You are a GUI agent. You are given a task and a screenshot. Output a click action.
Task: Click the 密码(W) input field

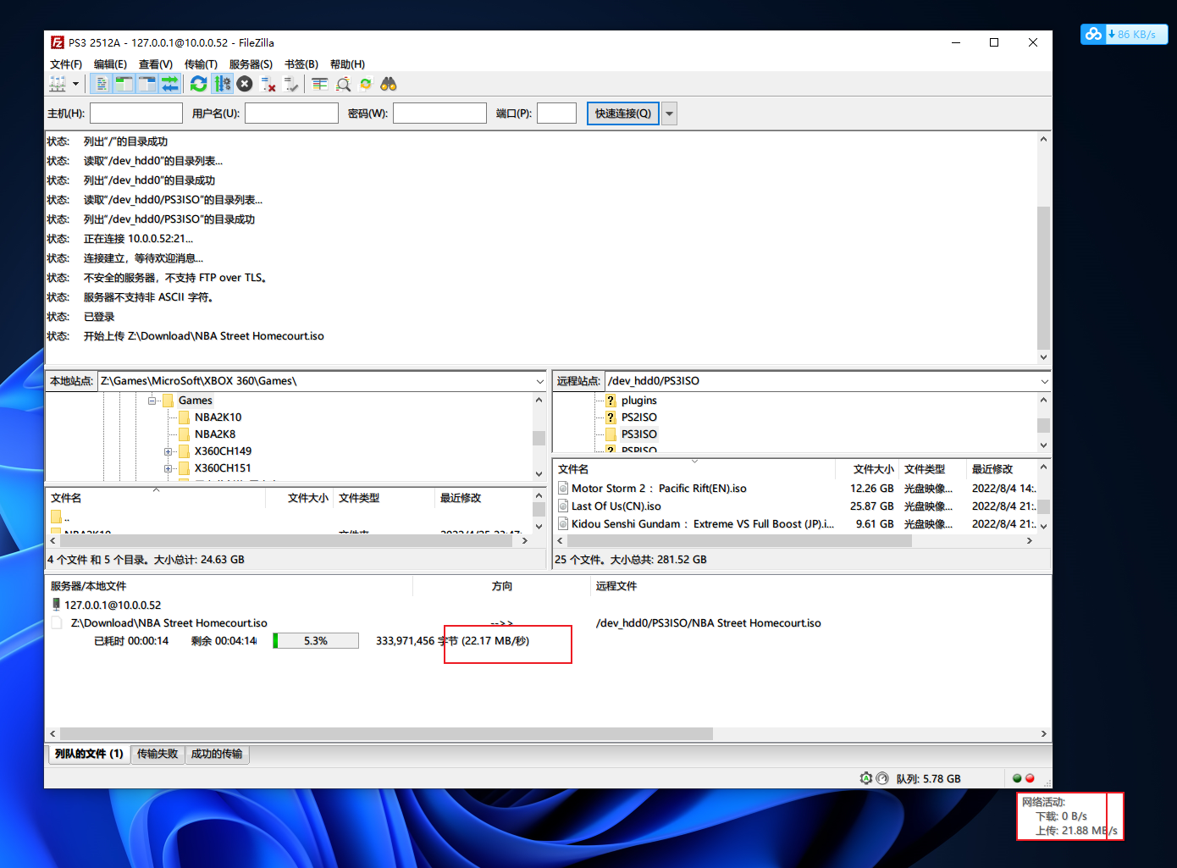439,113
